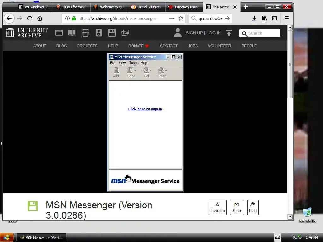323x242 pixels.
Task: Open the Firefox home page icon
Action: [x=40, y=18]
